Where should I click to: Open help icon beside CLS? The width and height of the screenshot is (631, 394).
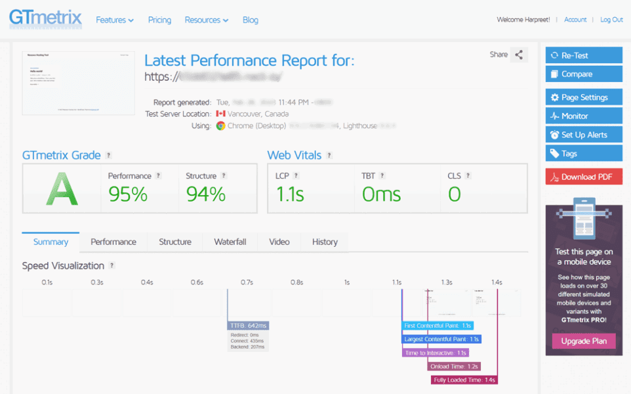[x=468, y=175]
